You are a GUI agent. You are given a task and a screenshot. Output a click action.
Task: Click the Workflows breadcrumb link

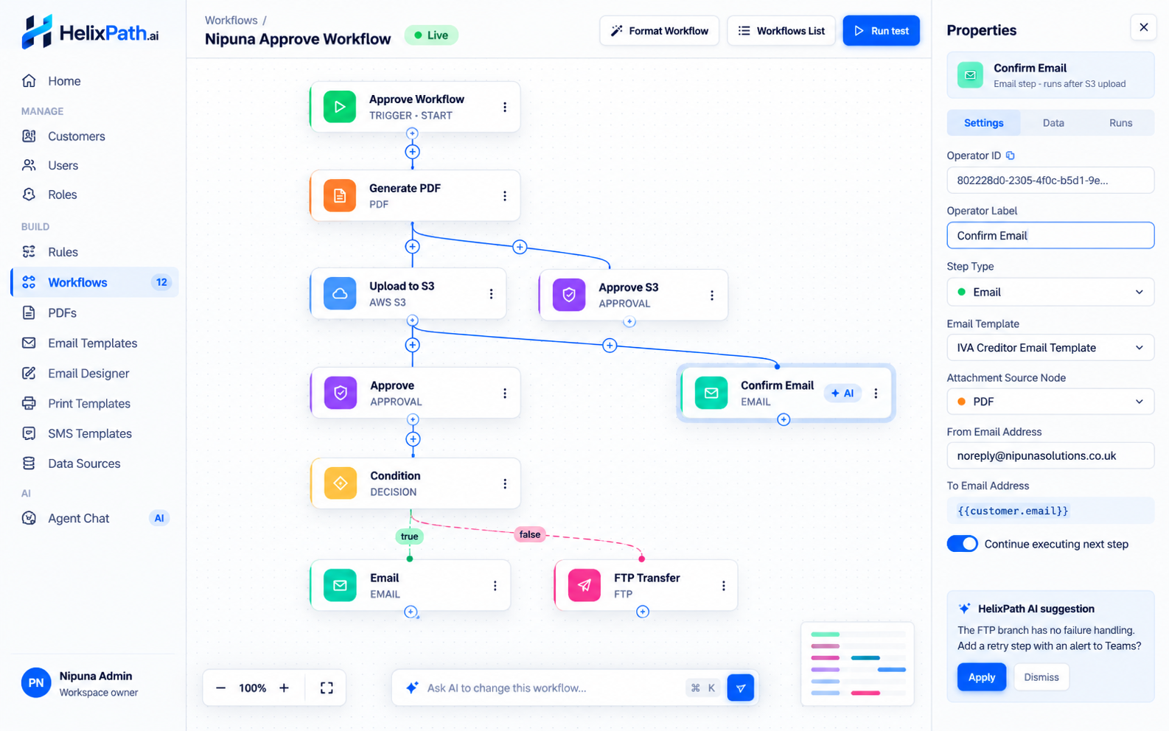pyautogui.click(x=231, y=20)
